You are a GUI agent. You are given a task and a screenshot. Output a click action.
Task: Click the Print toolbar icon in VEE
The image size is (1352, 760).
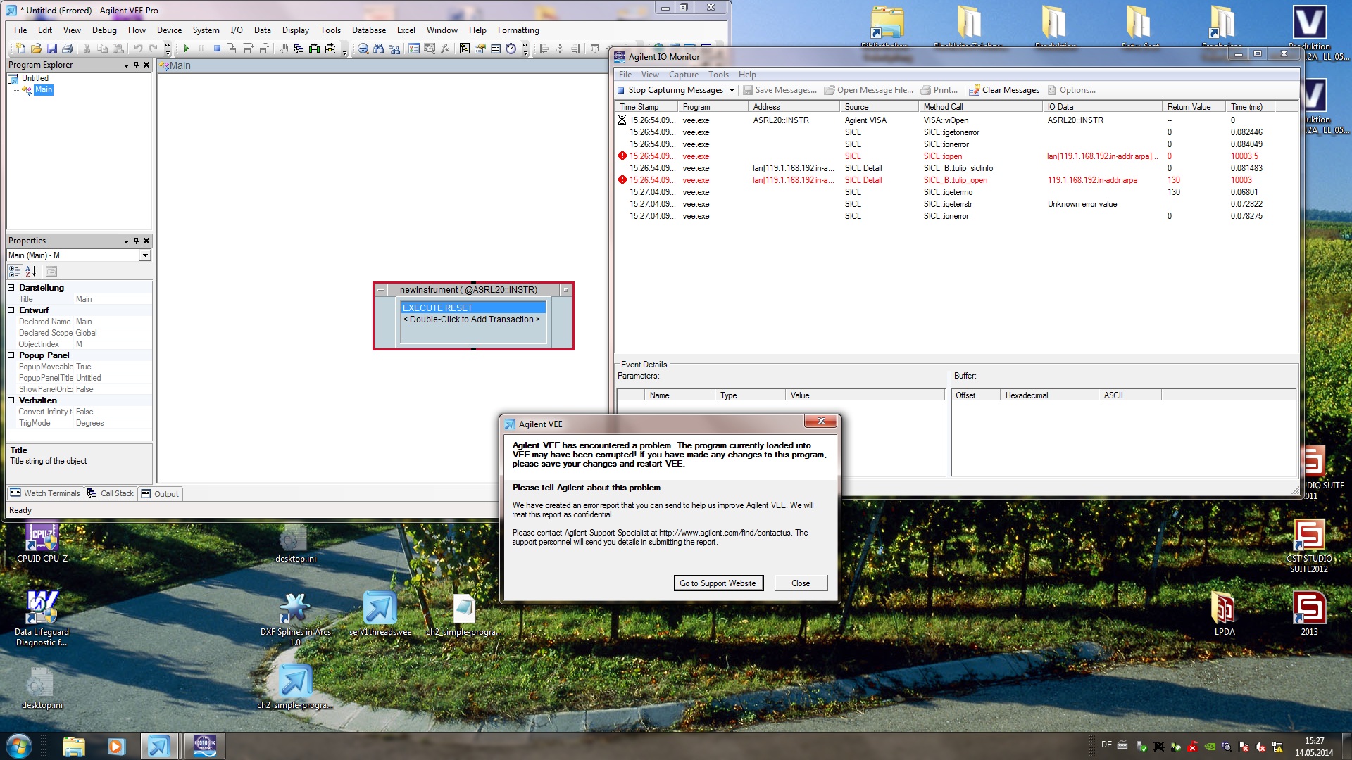[x=68, y=49]
